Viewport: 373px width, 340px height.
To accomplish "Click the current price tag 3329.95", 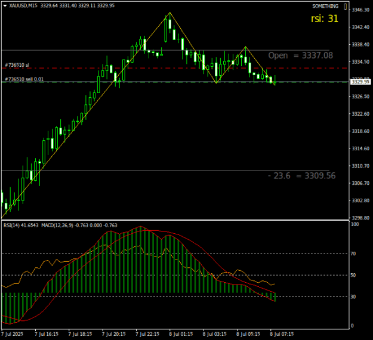I will coord(360,82).
